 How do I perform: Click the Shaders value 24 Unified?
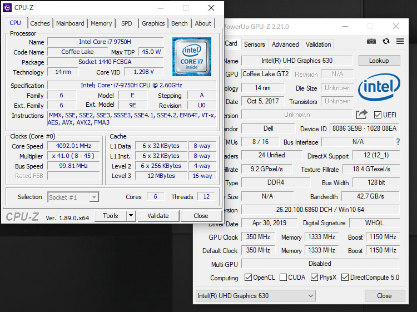[272, 155]
